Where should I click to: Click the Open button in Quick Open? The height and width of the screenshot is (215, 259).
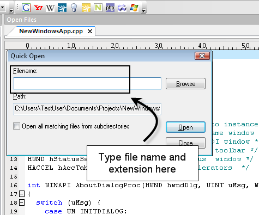(x=185, y=127)
